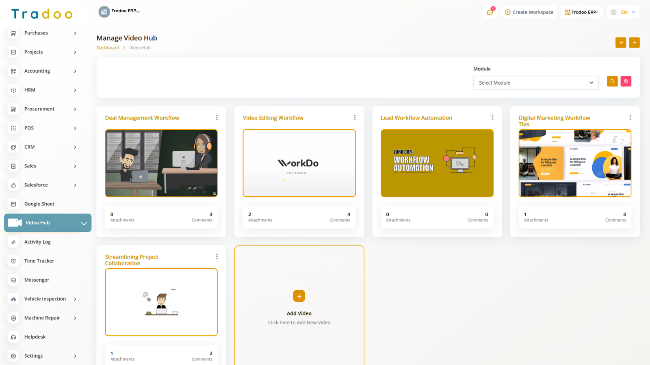The width and height of the screenshot is (650, 365).
Task: Expand the Tradoo ERP workspace dropdown
Action: click(581, 12)
